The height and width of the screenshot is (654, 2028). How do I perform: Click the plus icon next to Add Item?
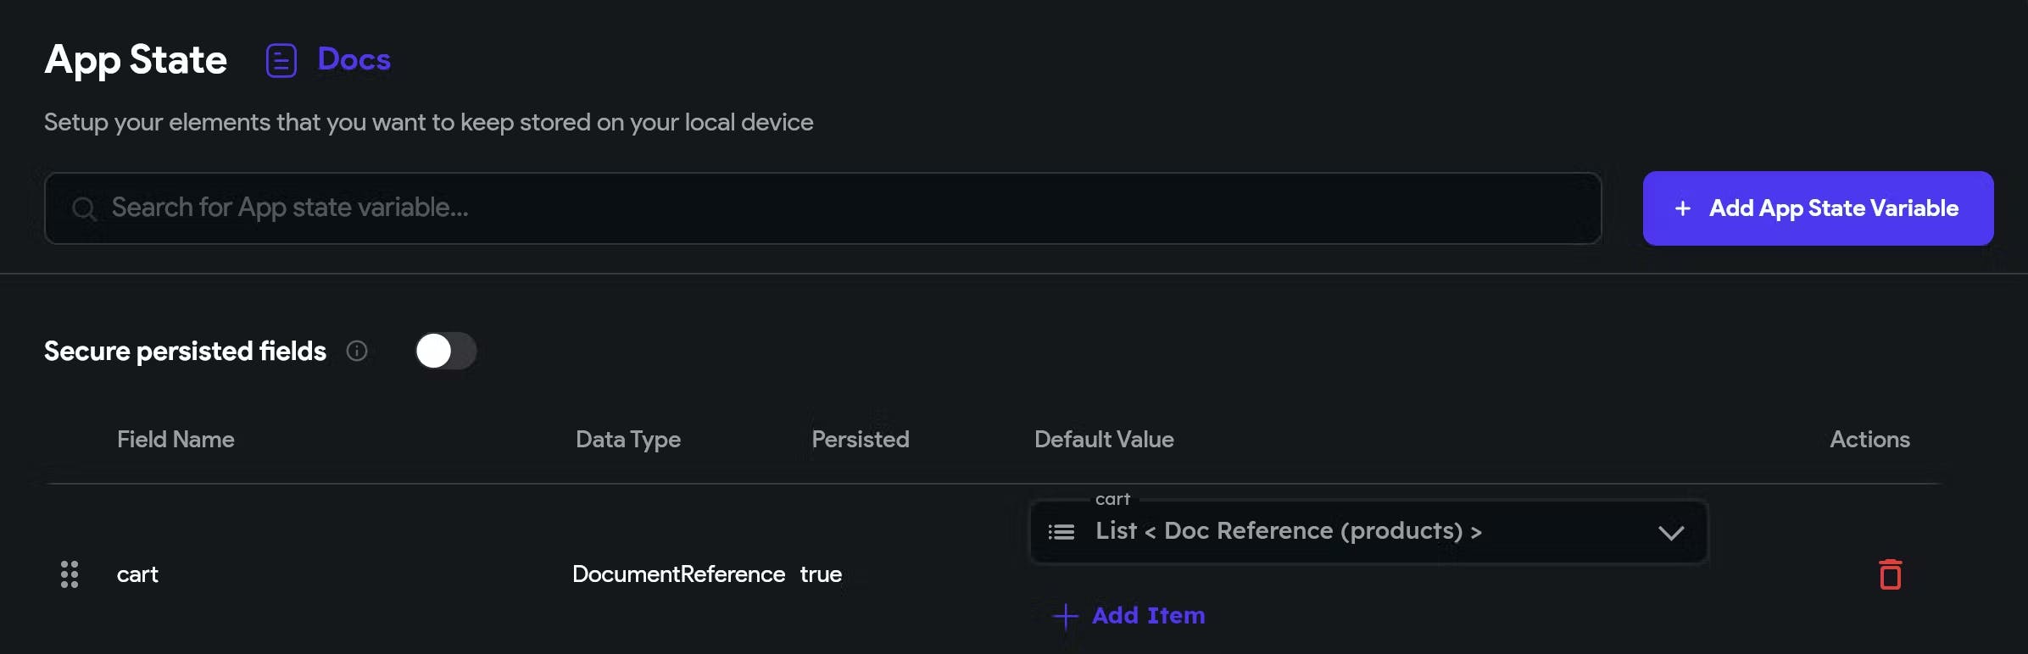click(x=1065, y=616)
